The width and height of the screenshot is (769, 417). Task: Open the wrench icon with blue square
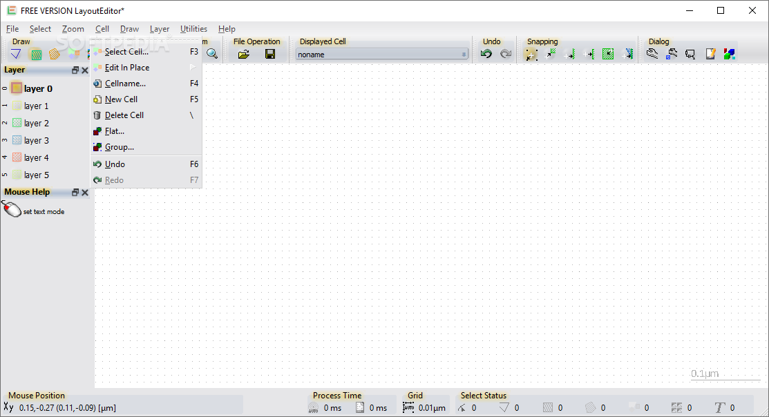[672, 54]
